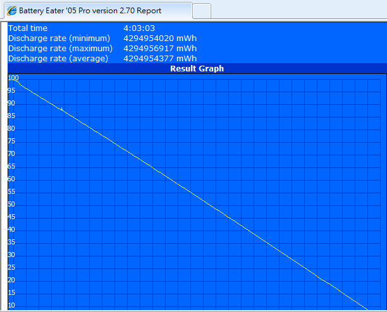Click the 30 label on the graph axis
387x312 pixels.
click(x=12, y=255)
